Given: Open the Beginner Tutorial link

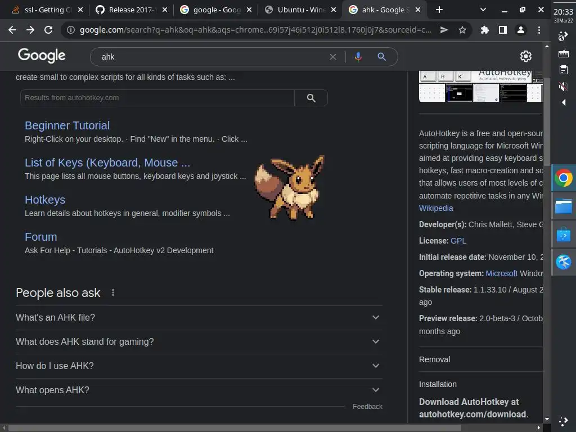Looking at the screenshot, I should click(x=67, y=125).
